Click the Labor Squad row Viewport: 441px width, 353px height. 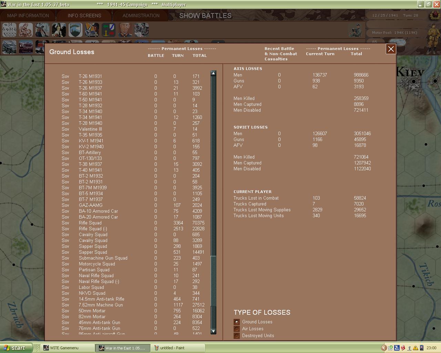click(133, 288)
